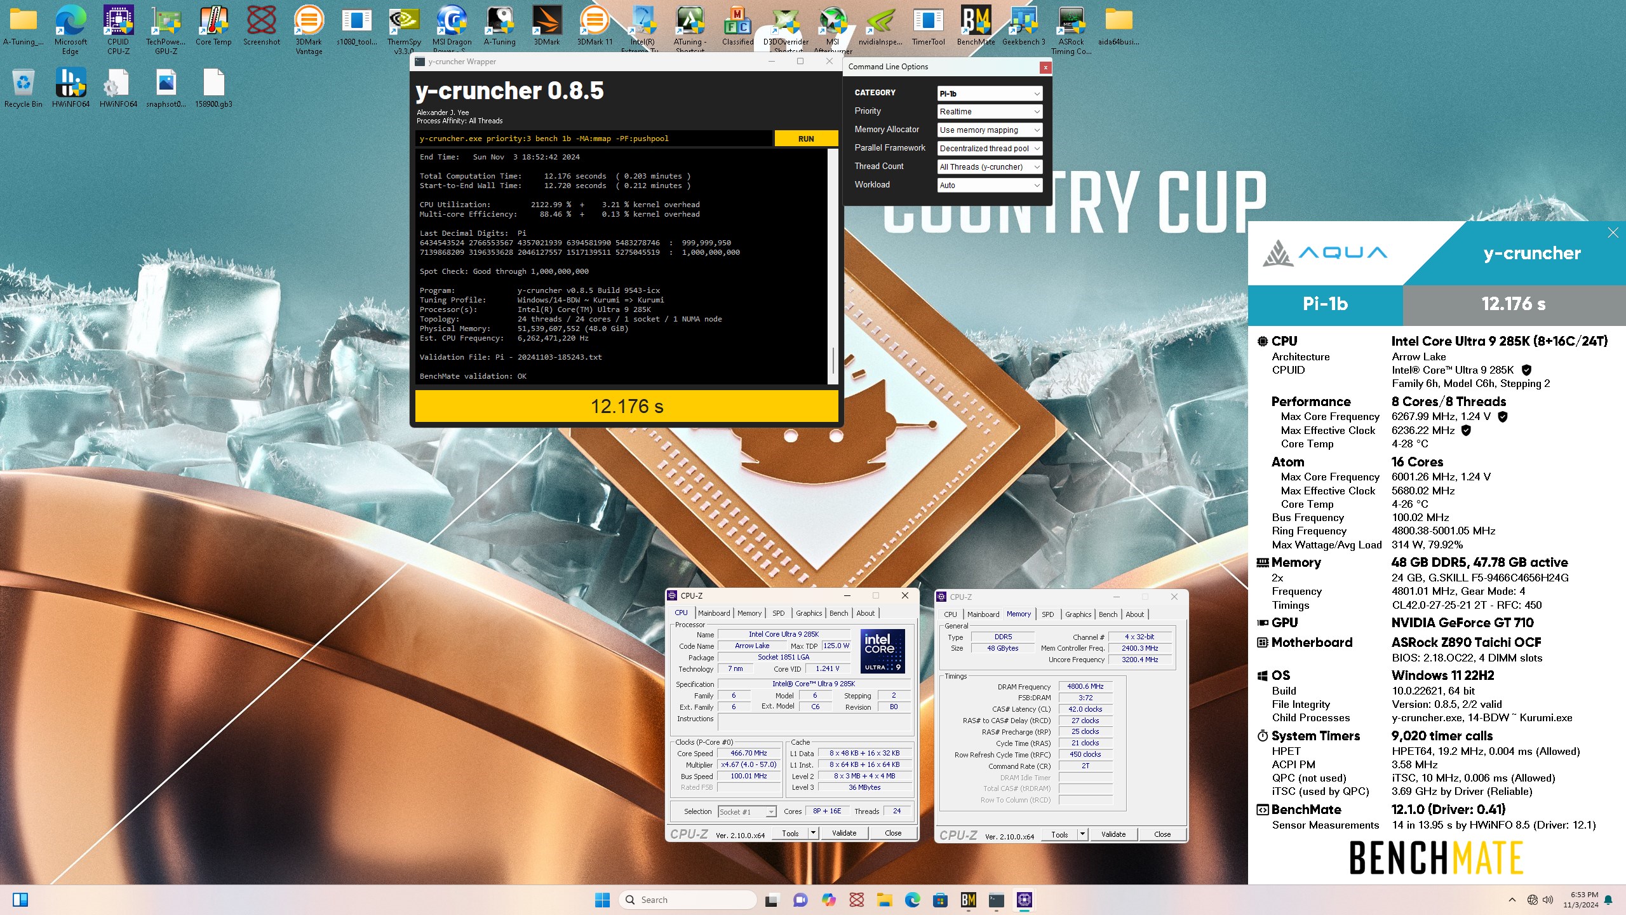Open the Memory tab in left CPU-Z window

coord(749,613)
